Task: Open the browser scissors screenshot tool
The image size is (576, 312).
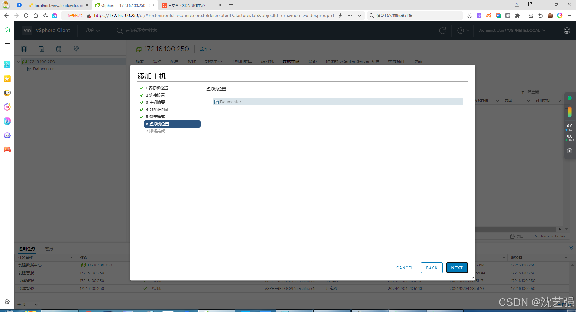Action: (469, 16)
